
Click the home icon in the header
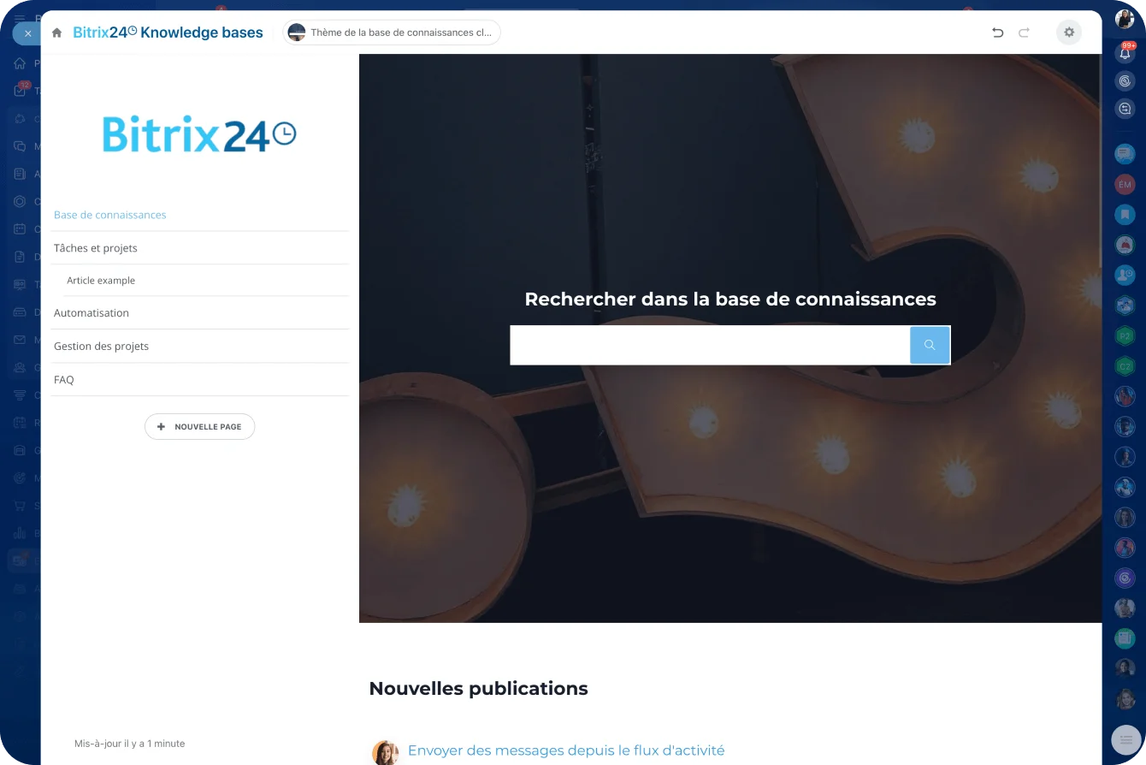click(x=56, y=33)
